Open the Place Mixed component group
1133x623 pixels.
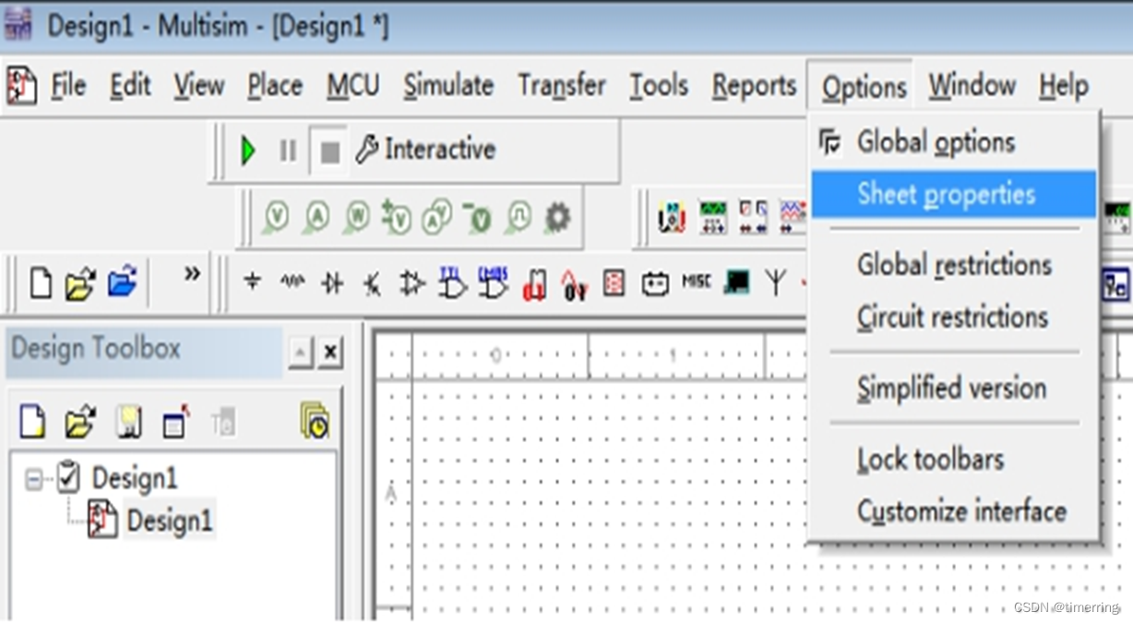[575, 284]
